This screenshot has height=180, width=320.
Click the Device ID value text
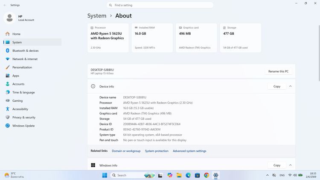point(151,124)
